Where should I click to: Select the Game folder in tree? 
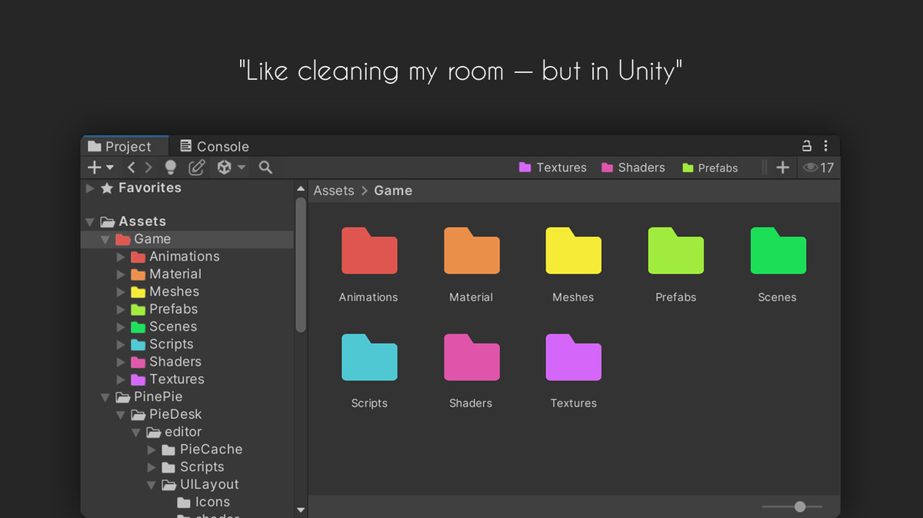[x=187, y=239]
